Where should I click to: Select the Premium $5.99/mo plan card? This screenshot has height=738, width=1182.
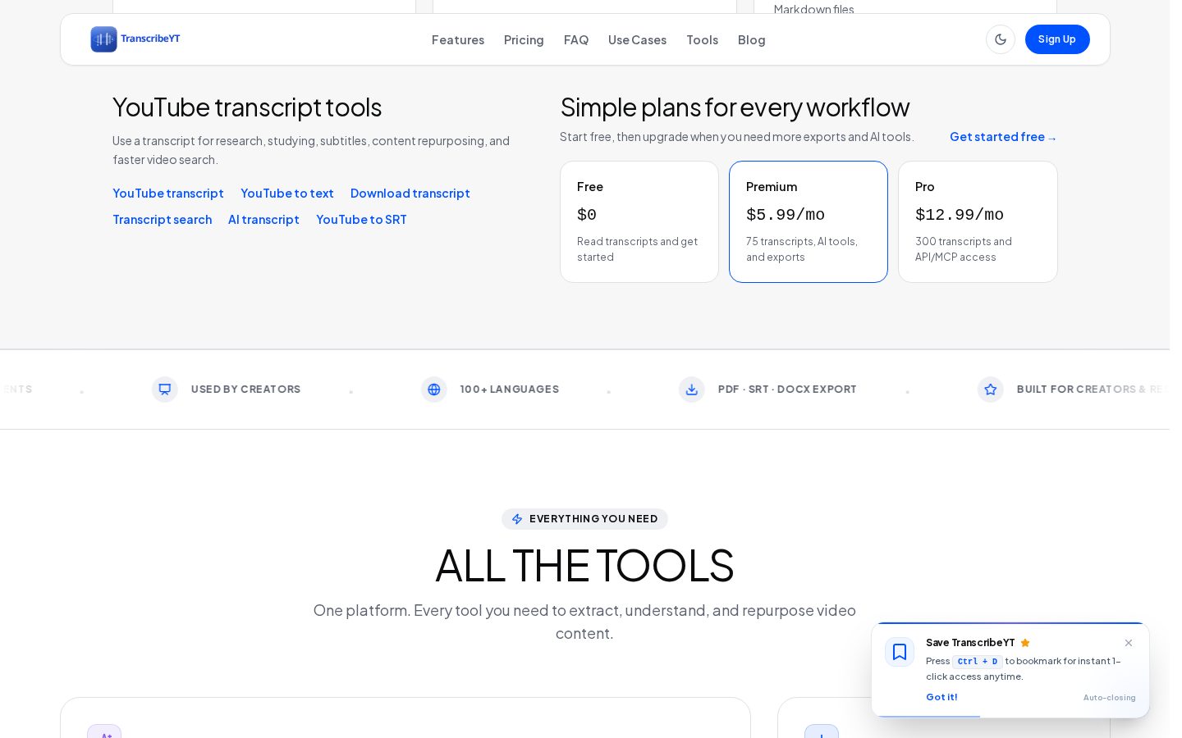(809, 222)
